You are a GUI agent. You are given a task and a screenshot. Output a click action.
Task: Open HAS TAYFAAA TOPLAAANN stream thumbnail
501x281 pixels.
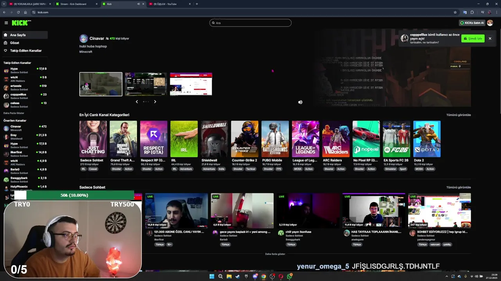click(374, 211)
